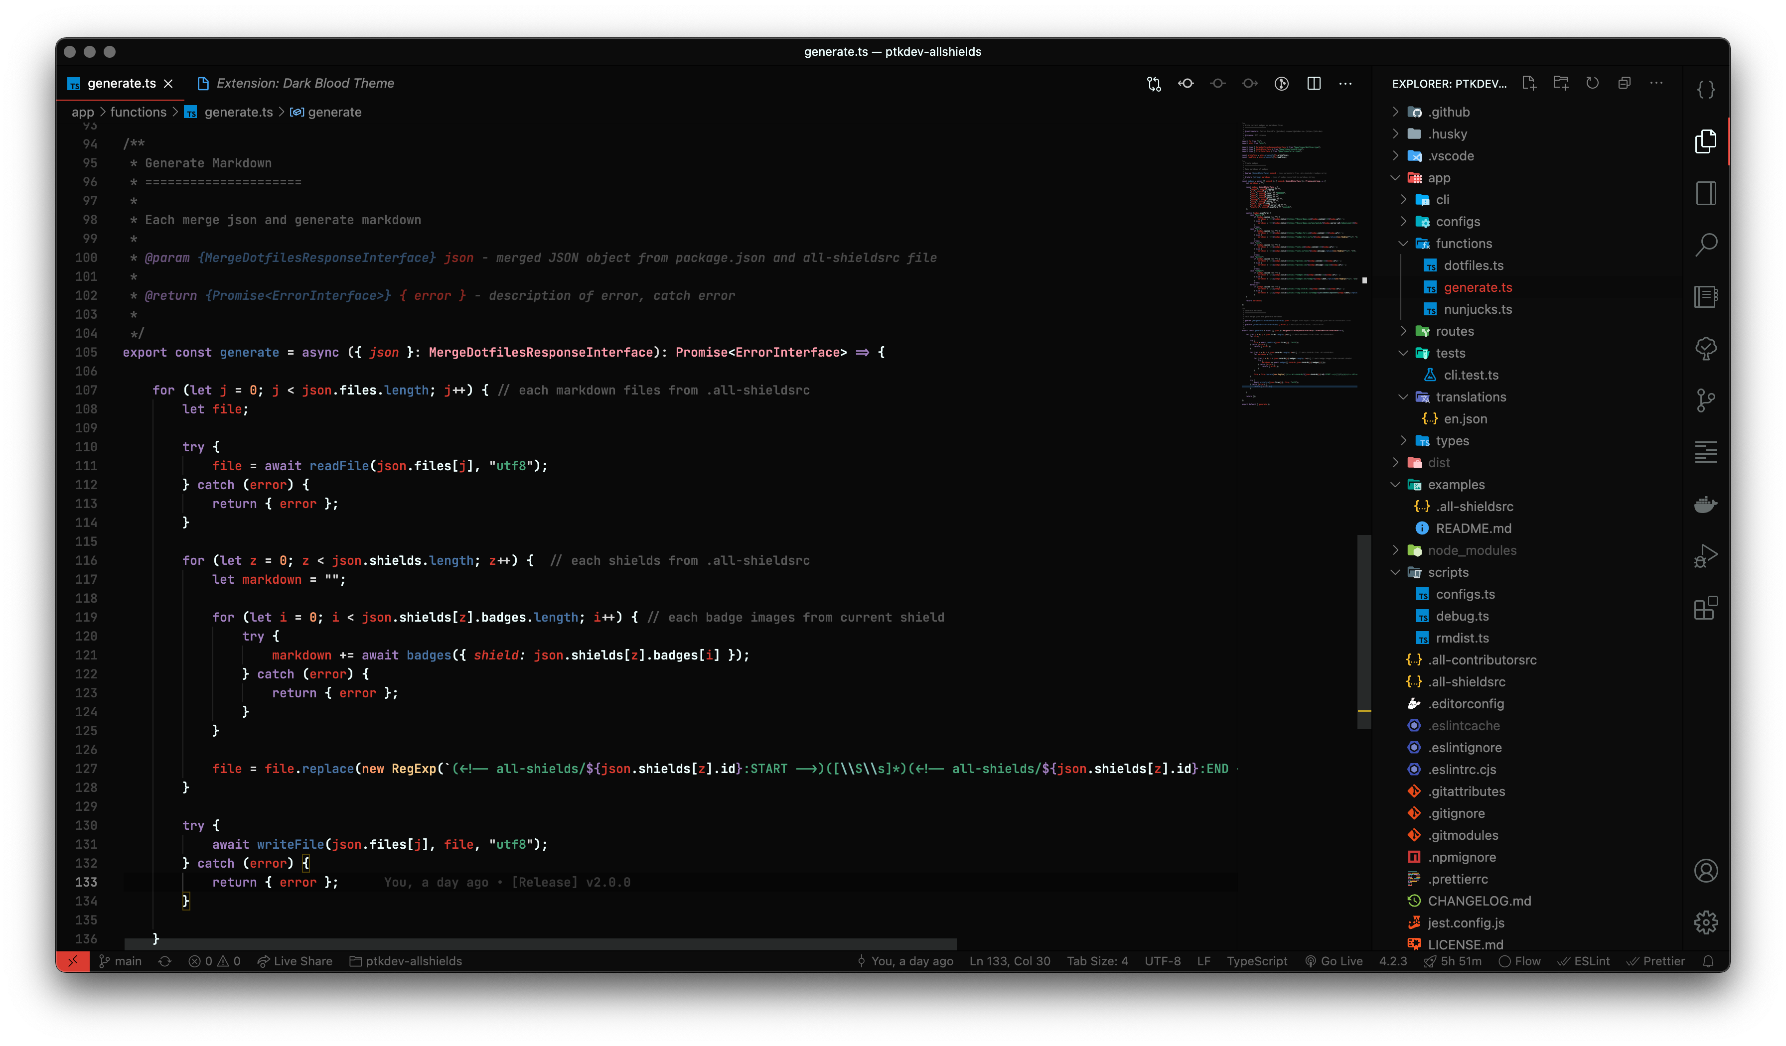This screenshot has height=1046, width=1786.
Task: Collapse the functions folder in Explorer
Action: coord(1463,244)
